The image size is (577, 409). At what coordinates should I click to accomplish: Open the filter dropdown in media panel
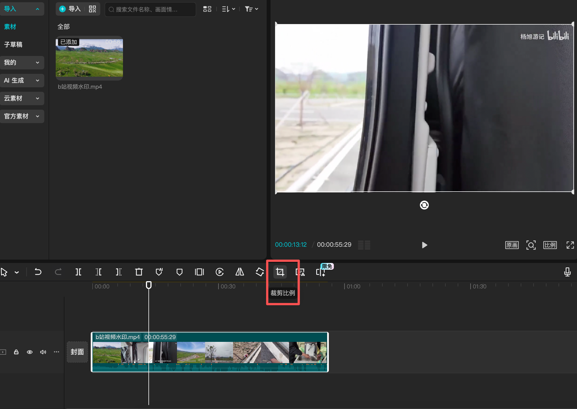251,9
